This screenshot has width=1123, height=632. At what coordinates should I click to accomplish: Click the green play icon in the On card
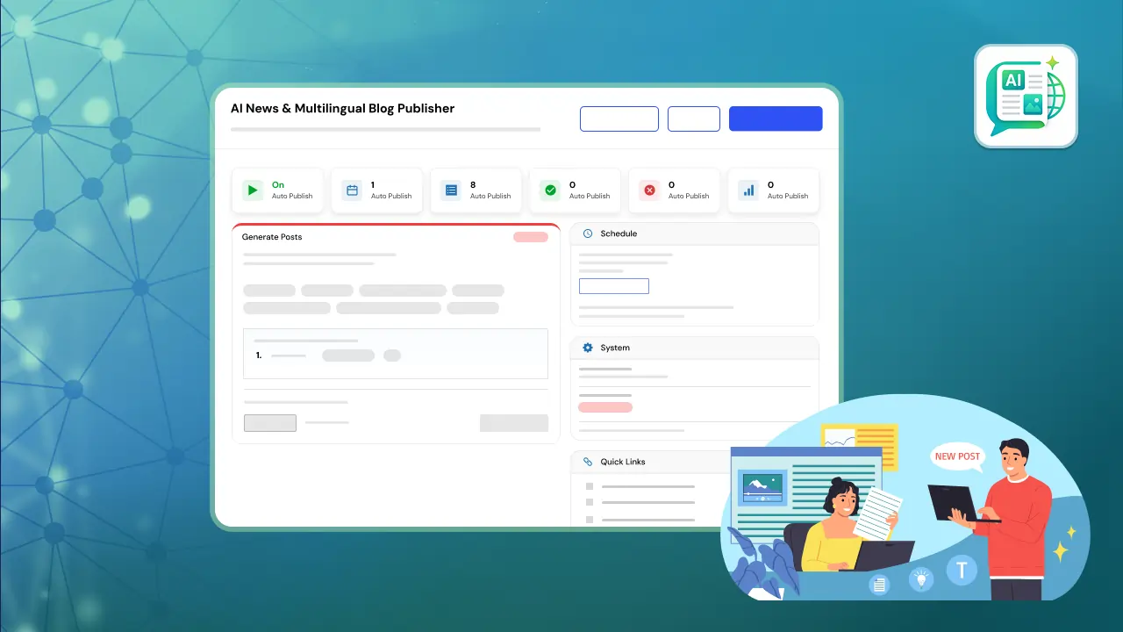coord(253,190)
